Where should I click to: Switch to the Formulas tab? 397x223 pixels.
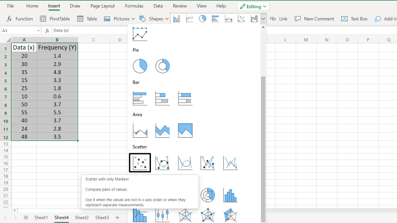point(134,6)
